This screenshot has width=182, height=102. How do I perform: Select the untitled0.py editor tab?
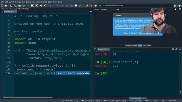click(10, 11)
